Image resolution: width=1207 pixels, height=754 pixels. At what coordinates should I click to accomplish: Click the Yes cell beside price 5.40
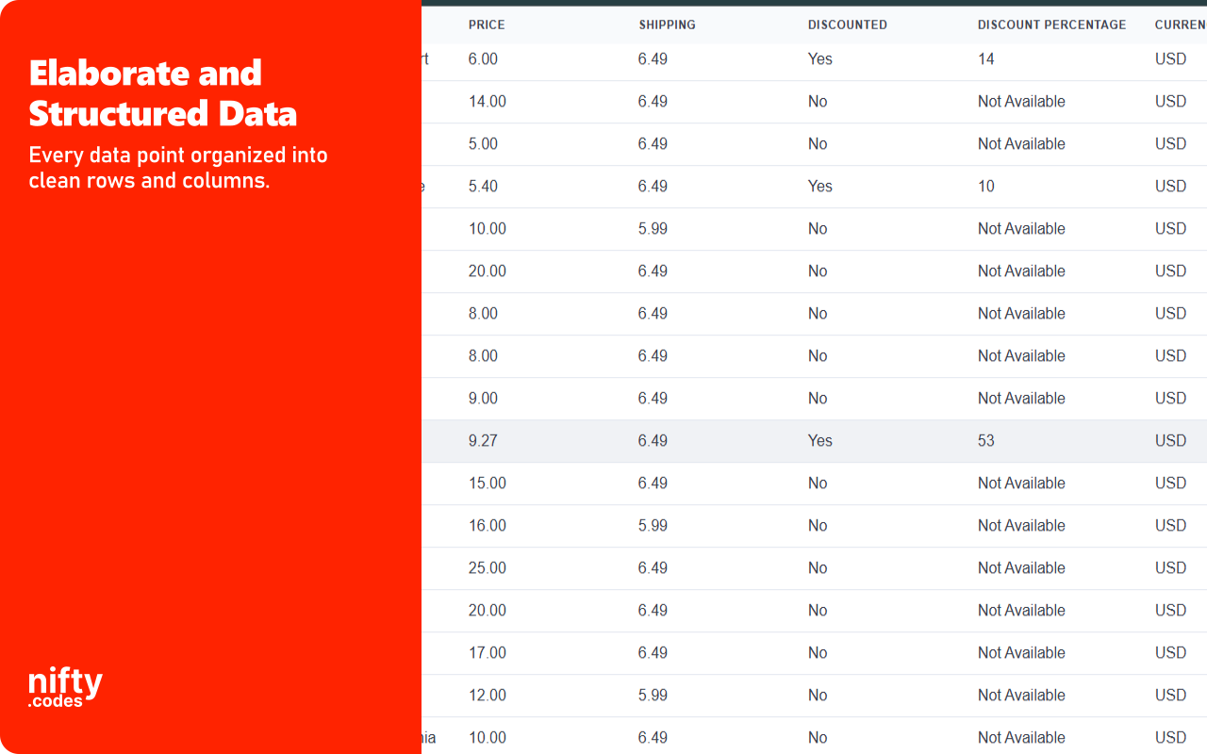(x=819, y=186)
